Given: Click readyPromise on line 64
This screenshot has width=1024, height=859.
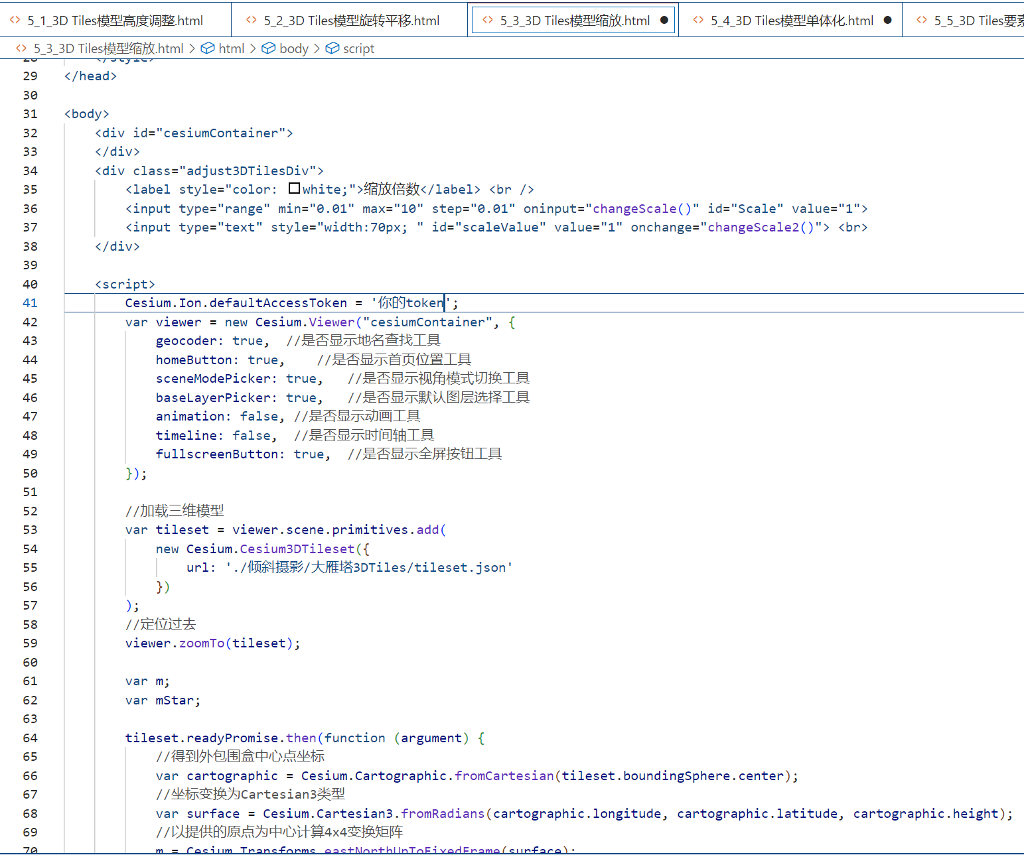Looking at the screenshot, I should click(x=232, y=738).
